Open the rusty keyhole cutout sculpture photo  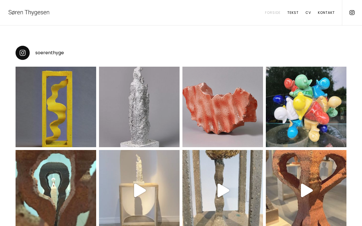pos(56,188)
